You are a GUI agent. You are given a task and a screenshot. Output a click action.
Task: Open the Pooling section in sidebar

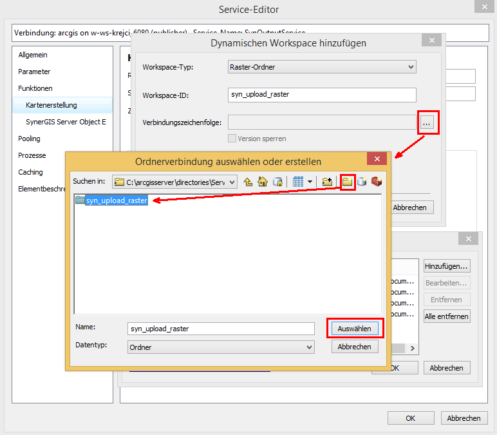29,139
